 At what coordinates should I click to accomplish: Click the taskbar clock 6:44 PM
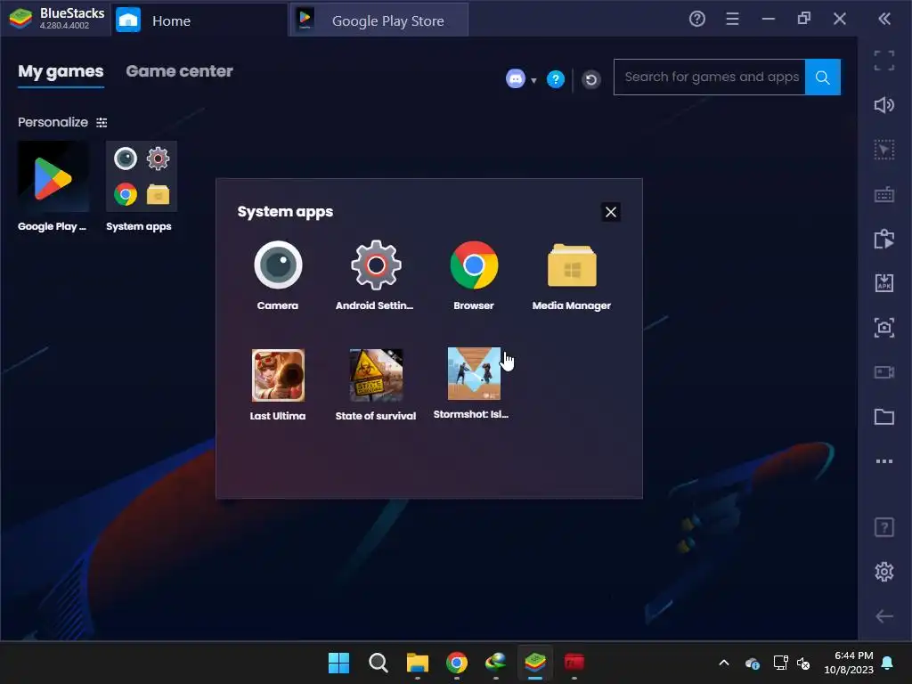[849, 663]
